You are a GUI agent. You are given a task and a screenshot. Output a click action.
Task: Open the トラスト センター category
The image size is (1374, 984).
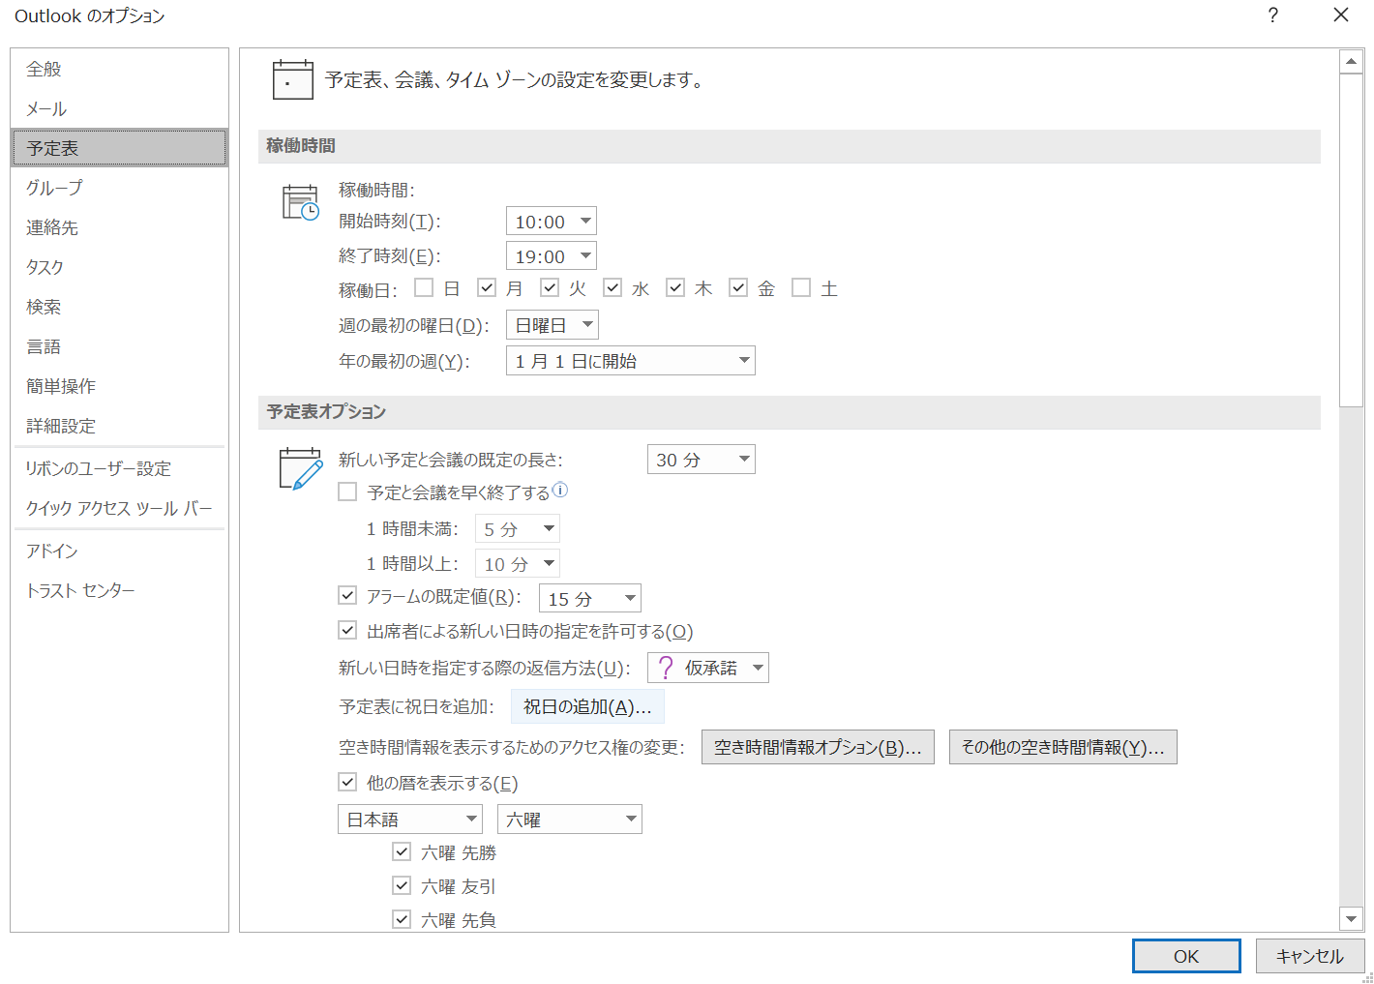coord(120,590)
